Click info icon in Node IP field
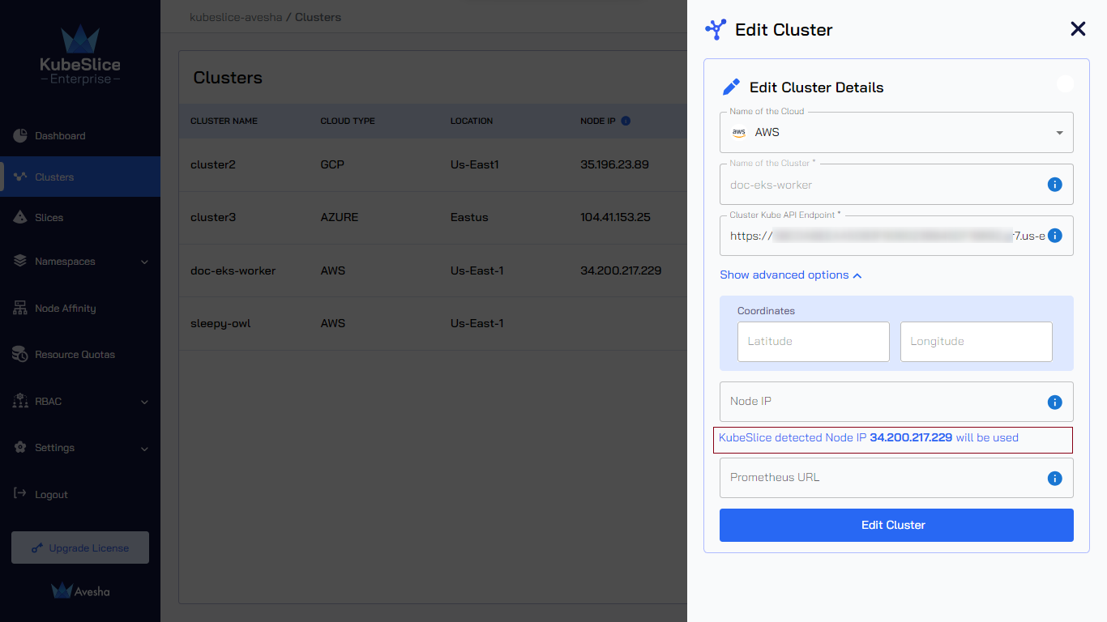The width and height of the screenshot is (1107, 622). click(1054, 402)
